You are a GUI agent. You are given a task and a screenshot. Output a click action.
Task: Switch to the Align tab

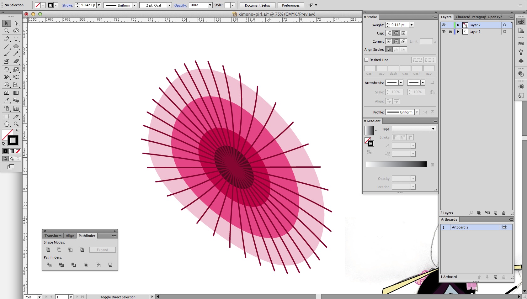[x=70, y=236]
